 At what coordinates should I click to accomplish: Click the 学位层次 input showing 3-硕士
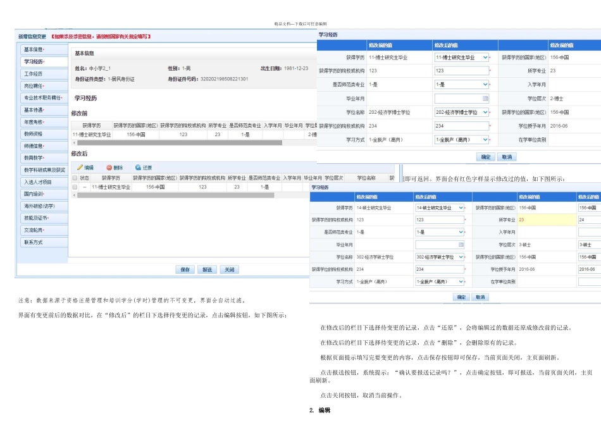coord(589,245)
